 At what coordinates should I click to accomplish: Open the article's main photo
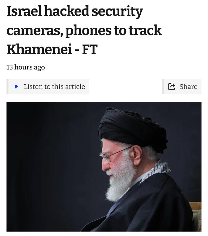coord(104,167)
